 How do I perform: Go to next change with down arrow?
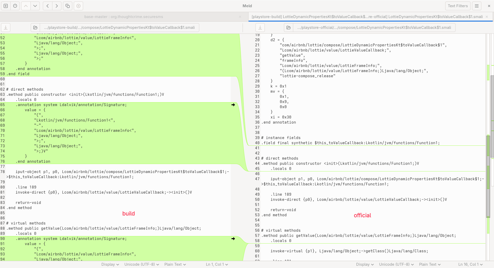pyautogui.click(x=35, y=6)
